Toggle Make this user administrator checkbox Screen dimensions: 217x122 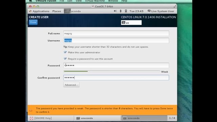pyautogui.click(x=65, y=52)
